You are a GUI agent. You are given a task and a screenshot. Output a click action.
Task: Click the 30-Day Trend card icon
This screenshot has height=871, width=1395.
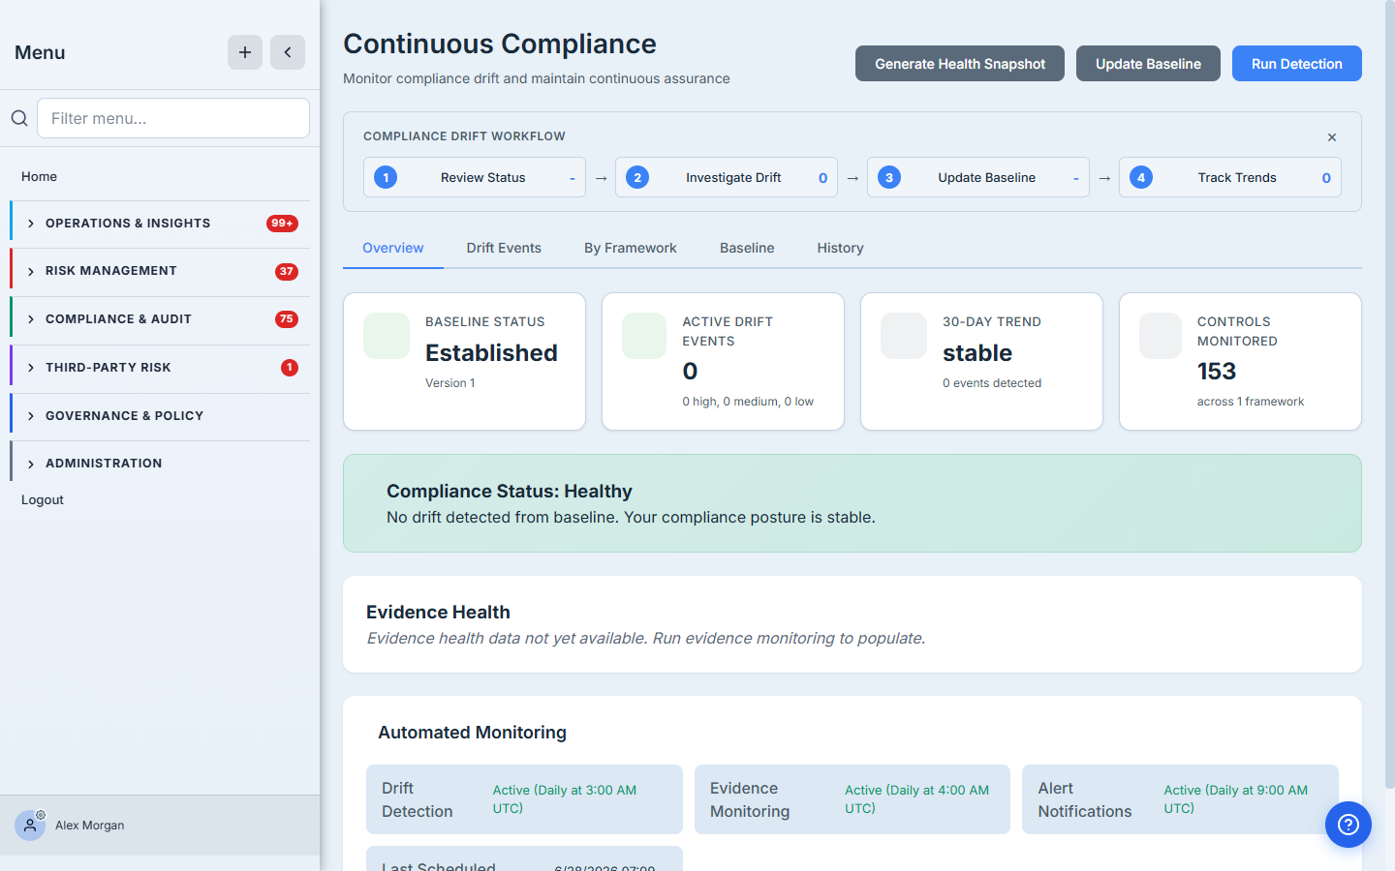904,336
